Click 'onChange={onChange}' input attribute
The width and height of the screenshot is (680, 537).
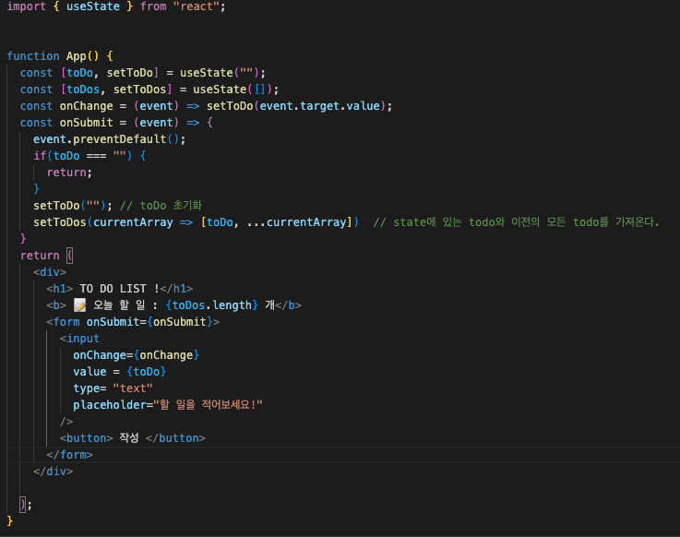137,355
